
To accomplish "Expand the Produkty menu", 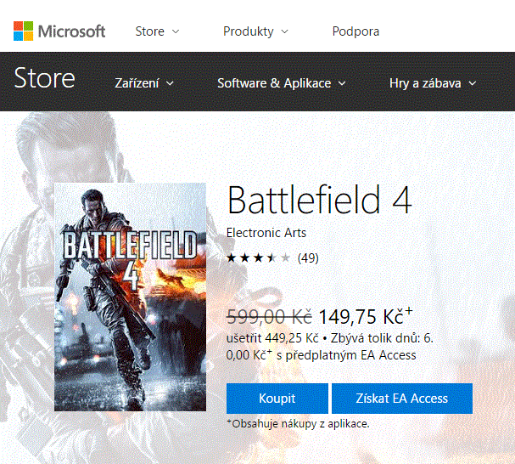I will 255,31.
